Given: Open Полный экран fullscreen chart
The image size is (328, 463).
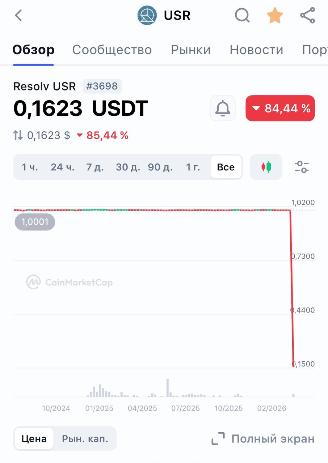Looking at the screenshot, I should tap(263, 439).
